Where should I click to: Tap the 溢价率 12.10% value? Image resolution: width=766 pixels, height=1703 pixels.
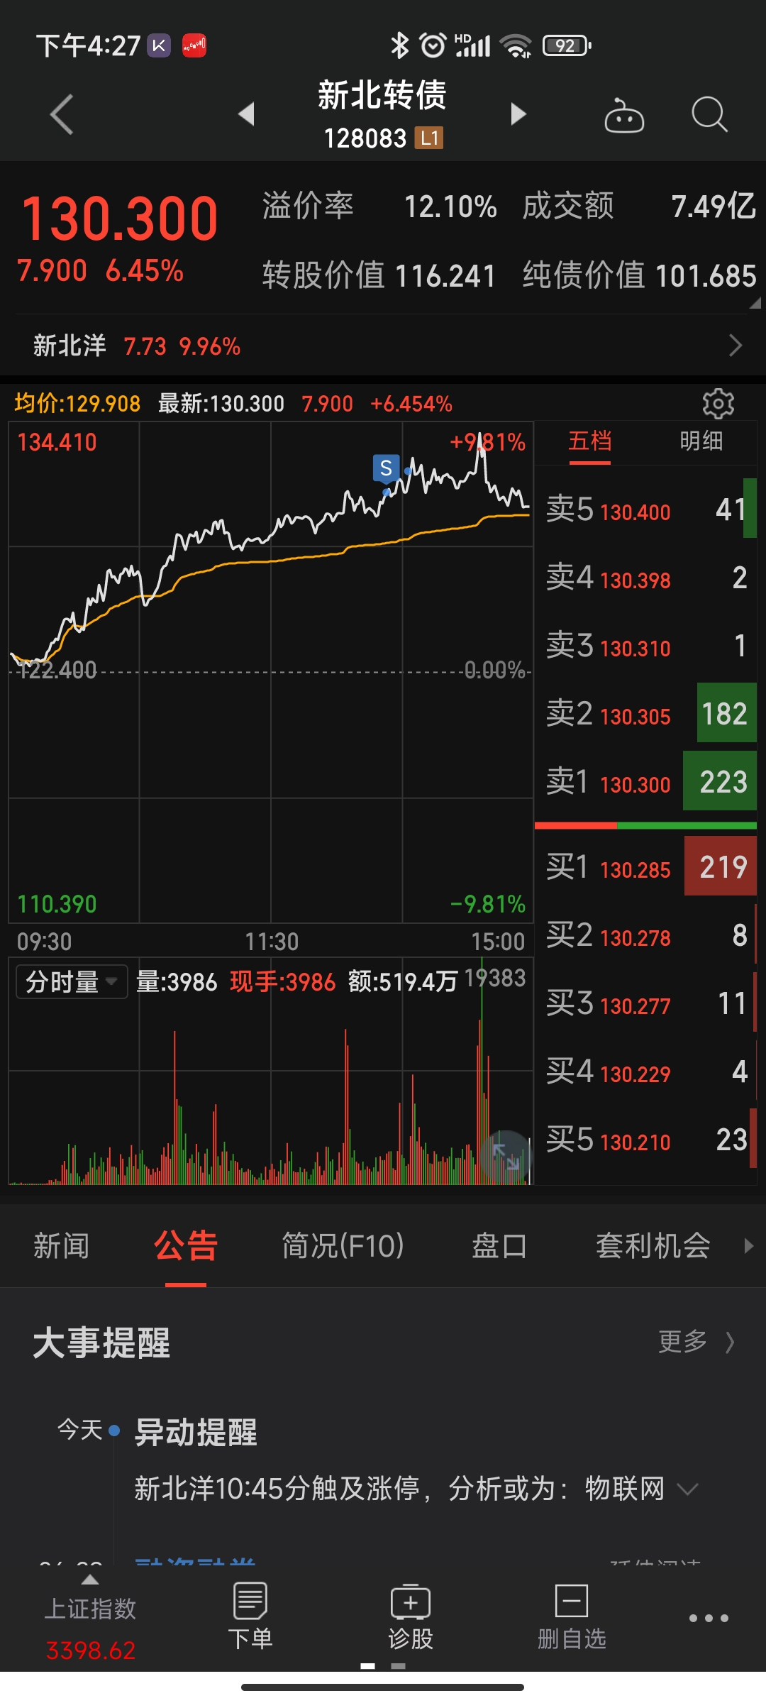(450, 206)
